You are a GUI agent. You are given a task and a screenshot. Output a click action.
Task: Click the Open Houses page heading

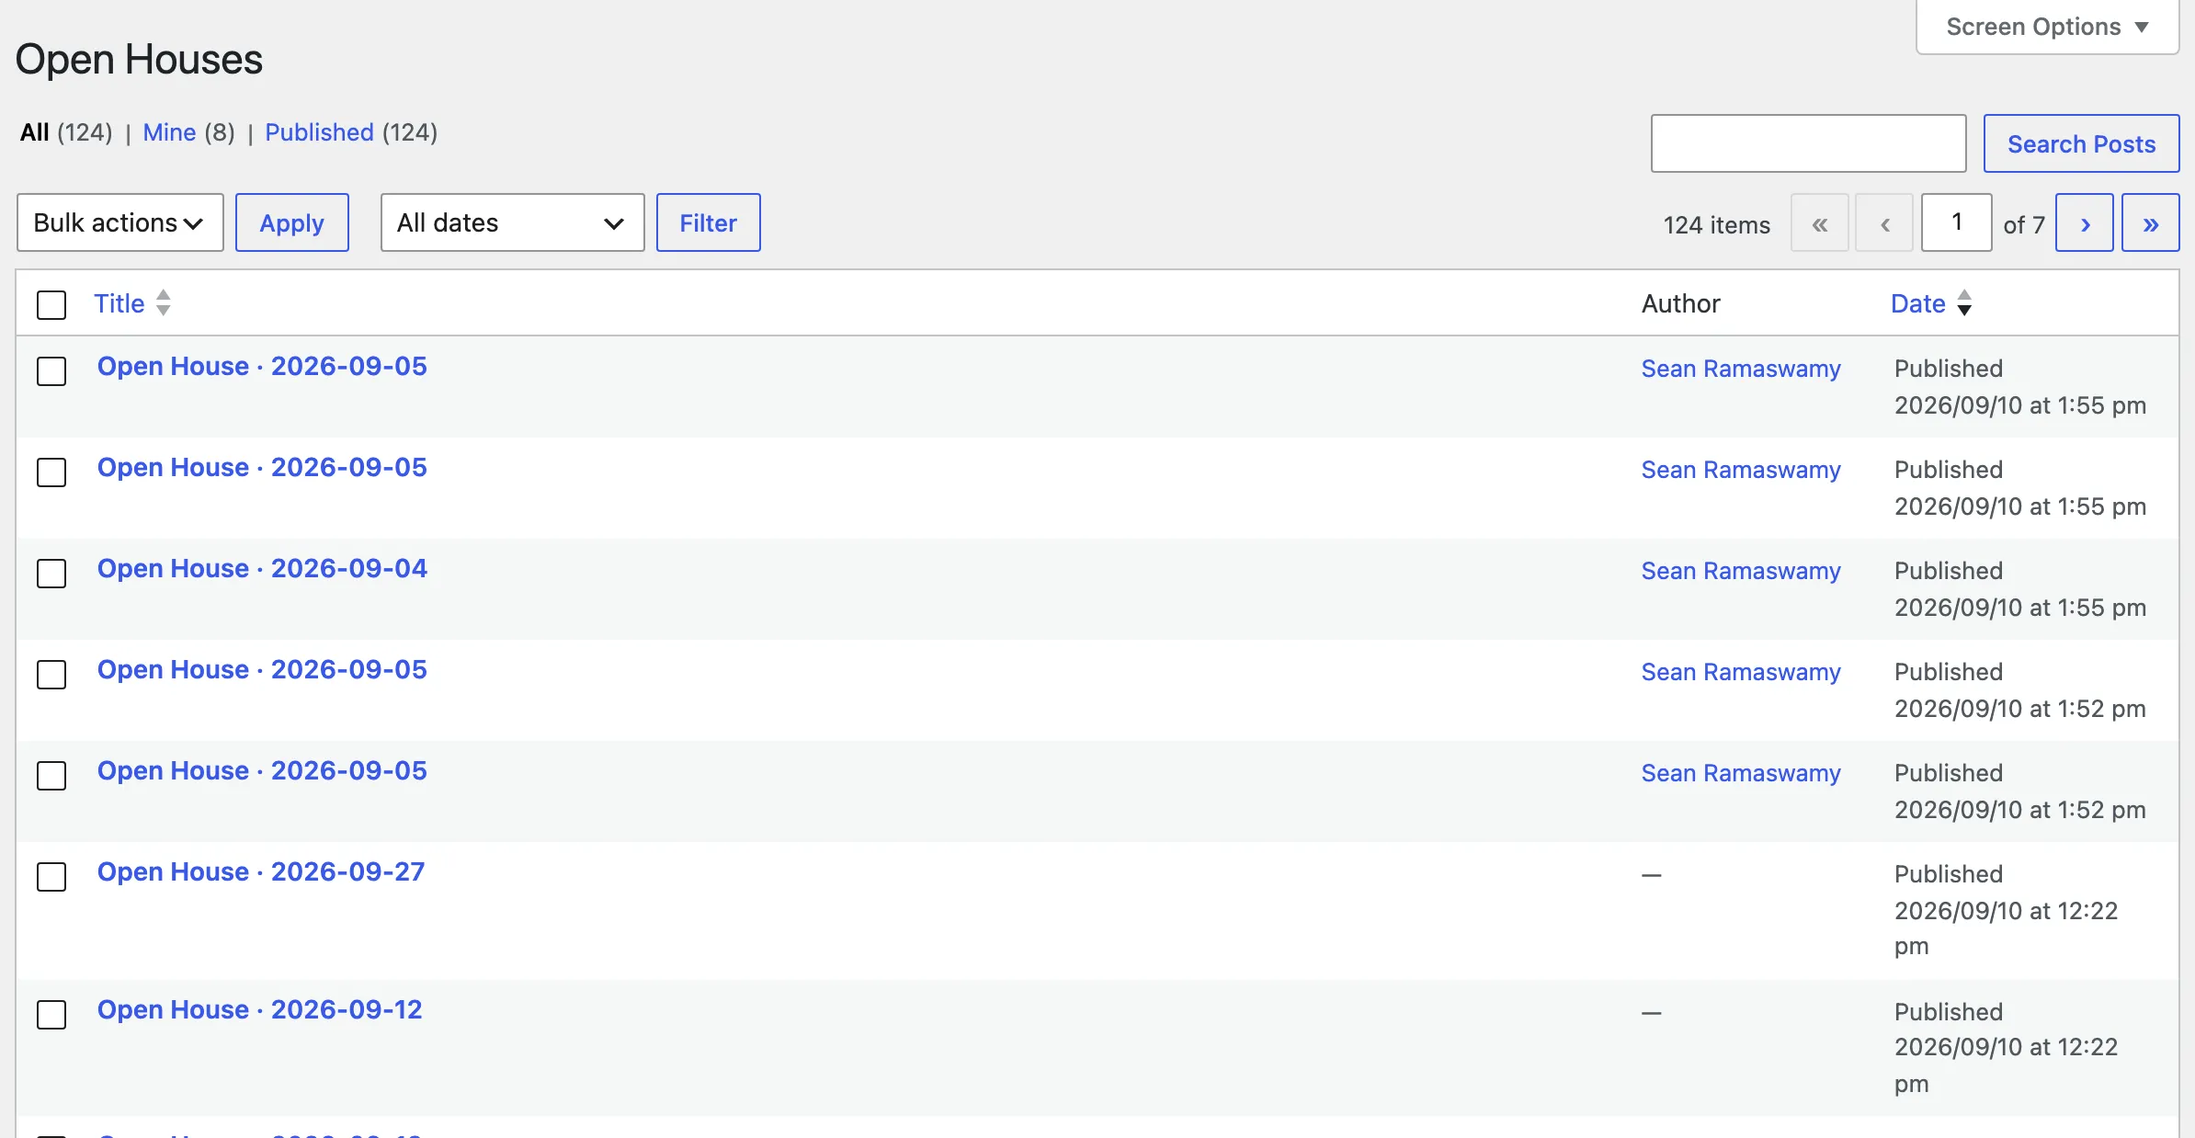click(x=139, y=59)
